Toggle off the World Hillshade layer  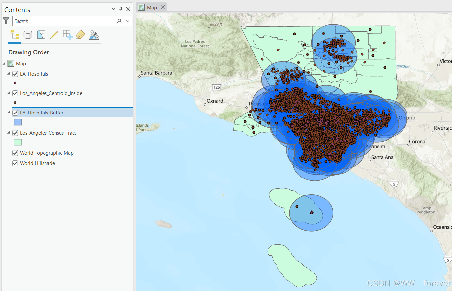(x=15, y=163)
